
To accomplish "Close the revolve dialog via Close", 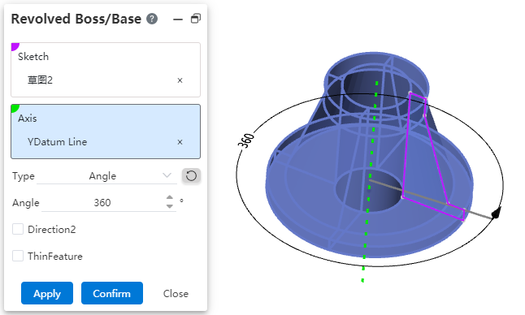I will pyautogui.click(x=176, y=294).
